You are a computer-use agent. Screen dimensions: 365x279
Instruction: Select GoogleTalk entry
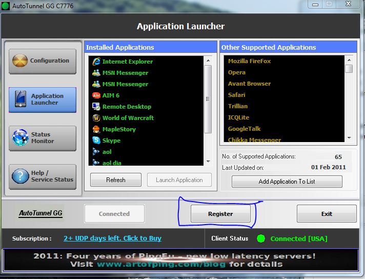pos(244,129)
